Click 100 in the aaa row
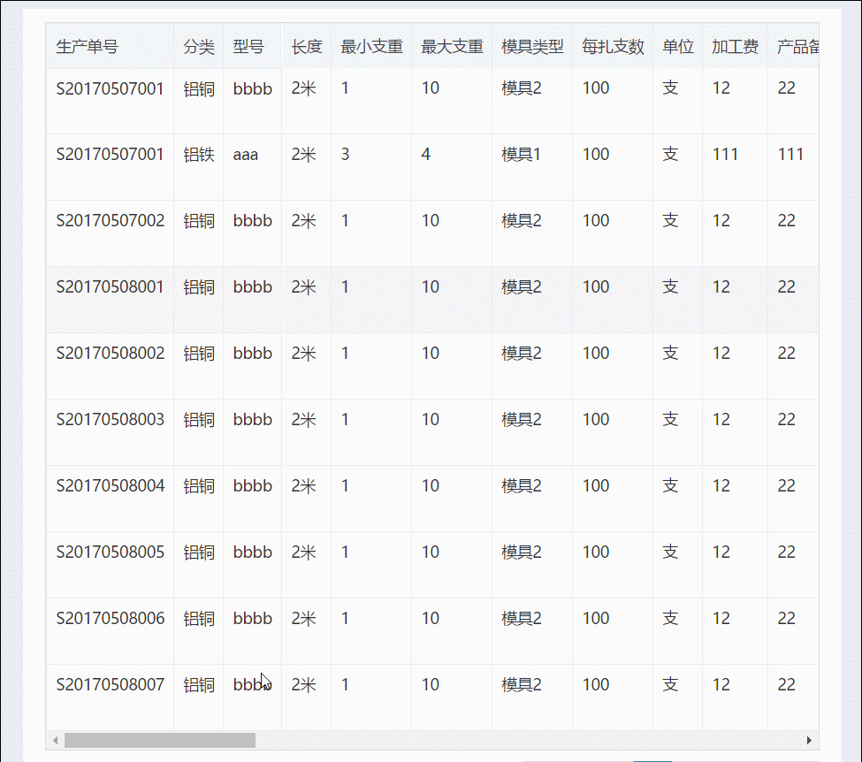The height and width of the screenshot is (762, 862). 596,155
